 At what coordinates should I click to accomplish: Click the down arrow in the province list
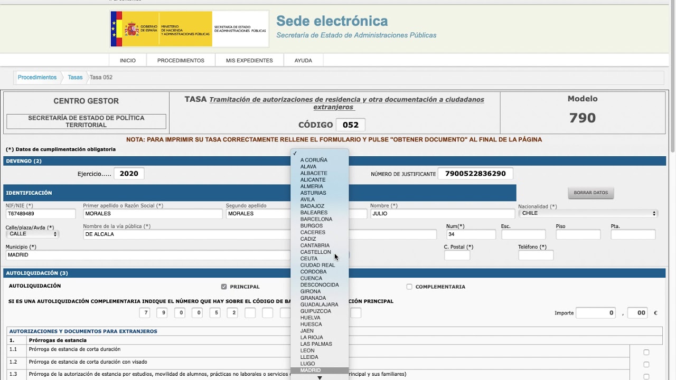click(320, 377)
